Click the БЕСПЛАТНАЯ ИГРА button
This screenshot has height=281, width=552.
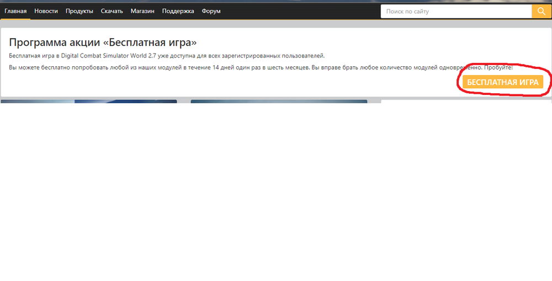click(x=503, y=82)
